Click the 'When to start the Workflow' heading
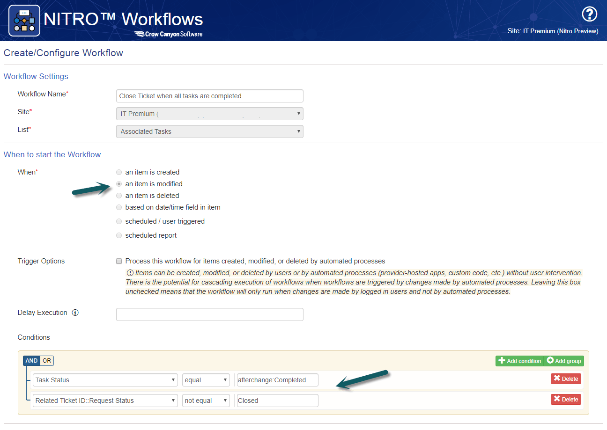607x430 pixels. pos(52,154)
